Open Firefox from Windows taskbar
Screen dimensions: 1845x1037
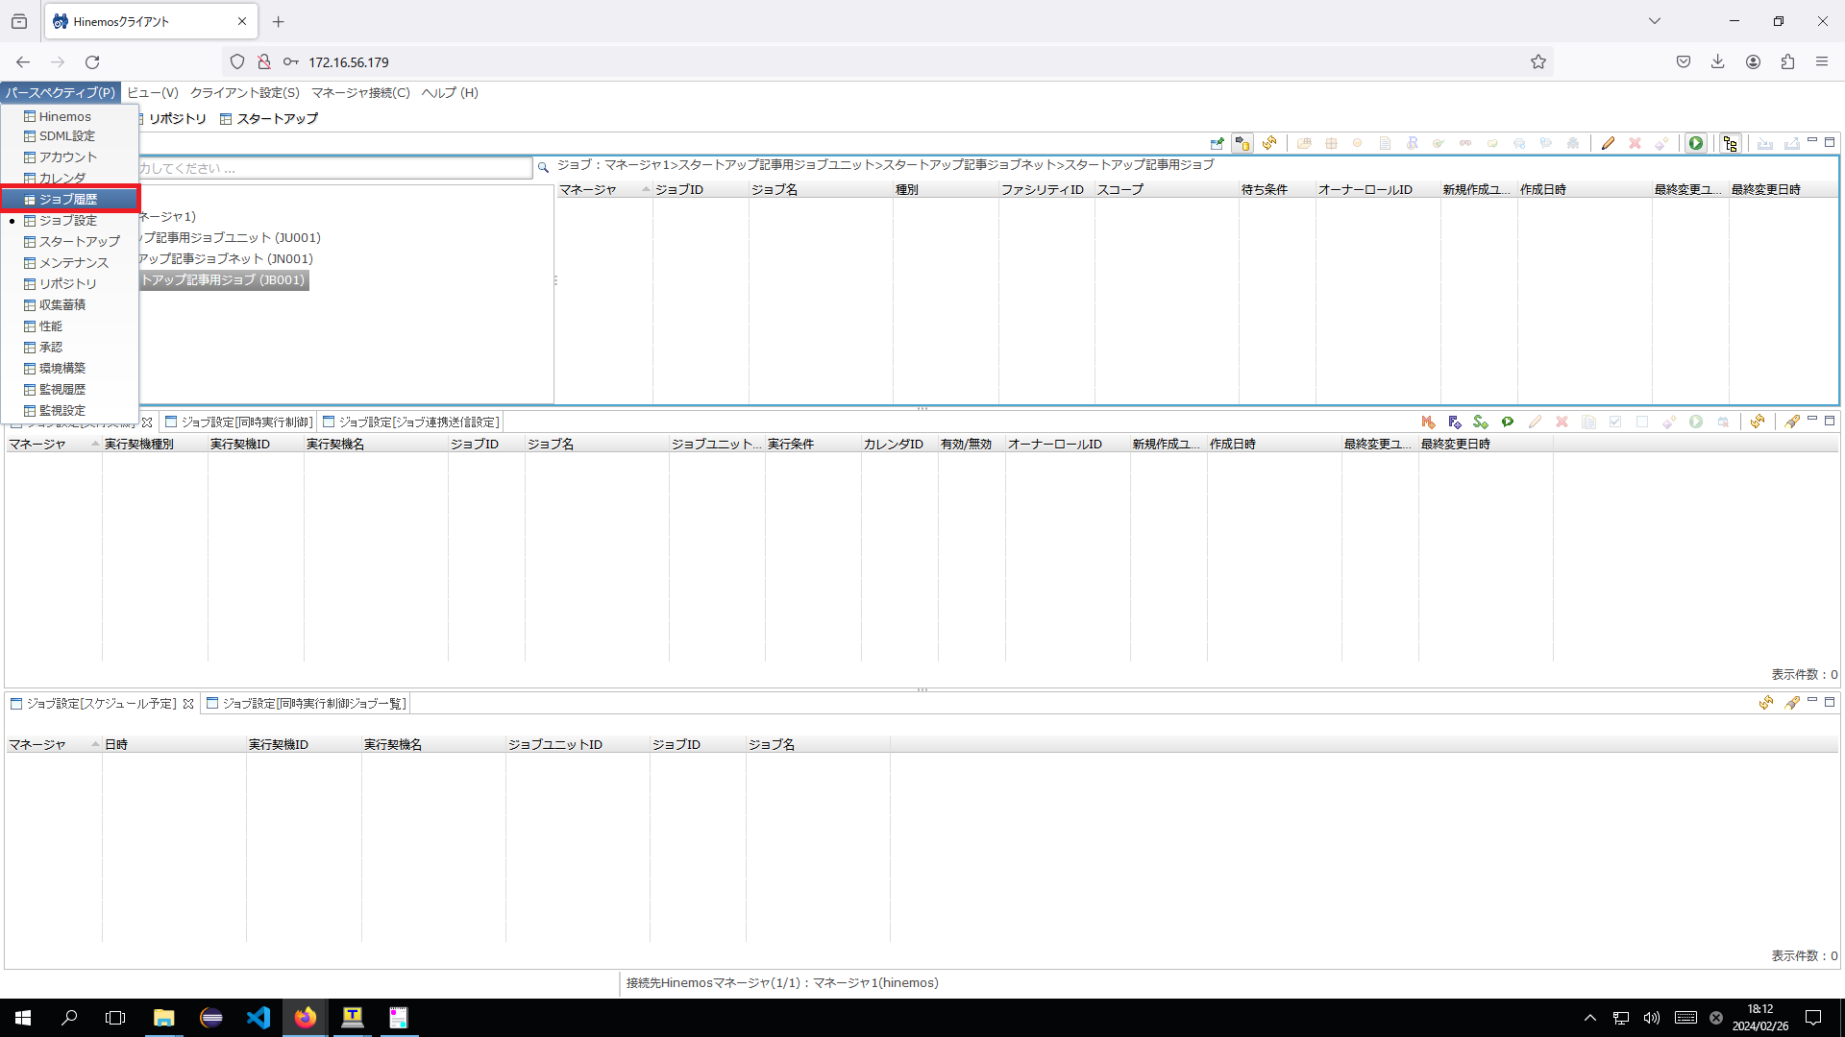[306, 1018]
